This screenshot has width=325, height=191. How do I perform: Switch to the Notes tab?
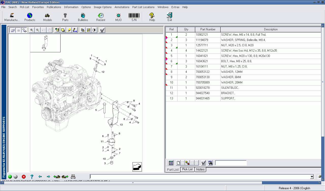coord(200,169)
